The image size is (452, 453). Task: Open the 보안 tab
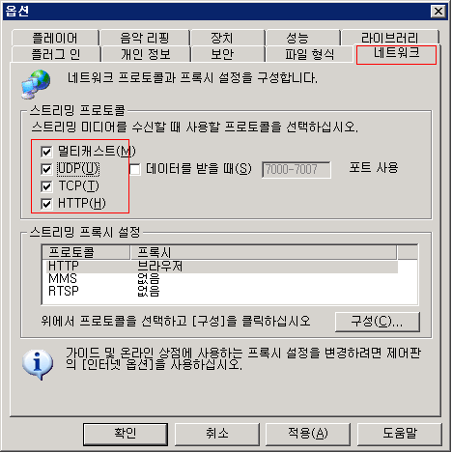222,54
